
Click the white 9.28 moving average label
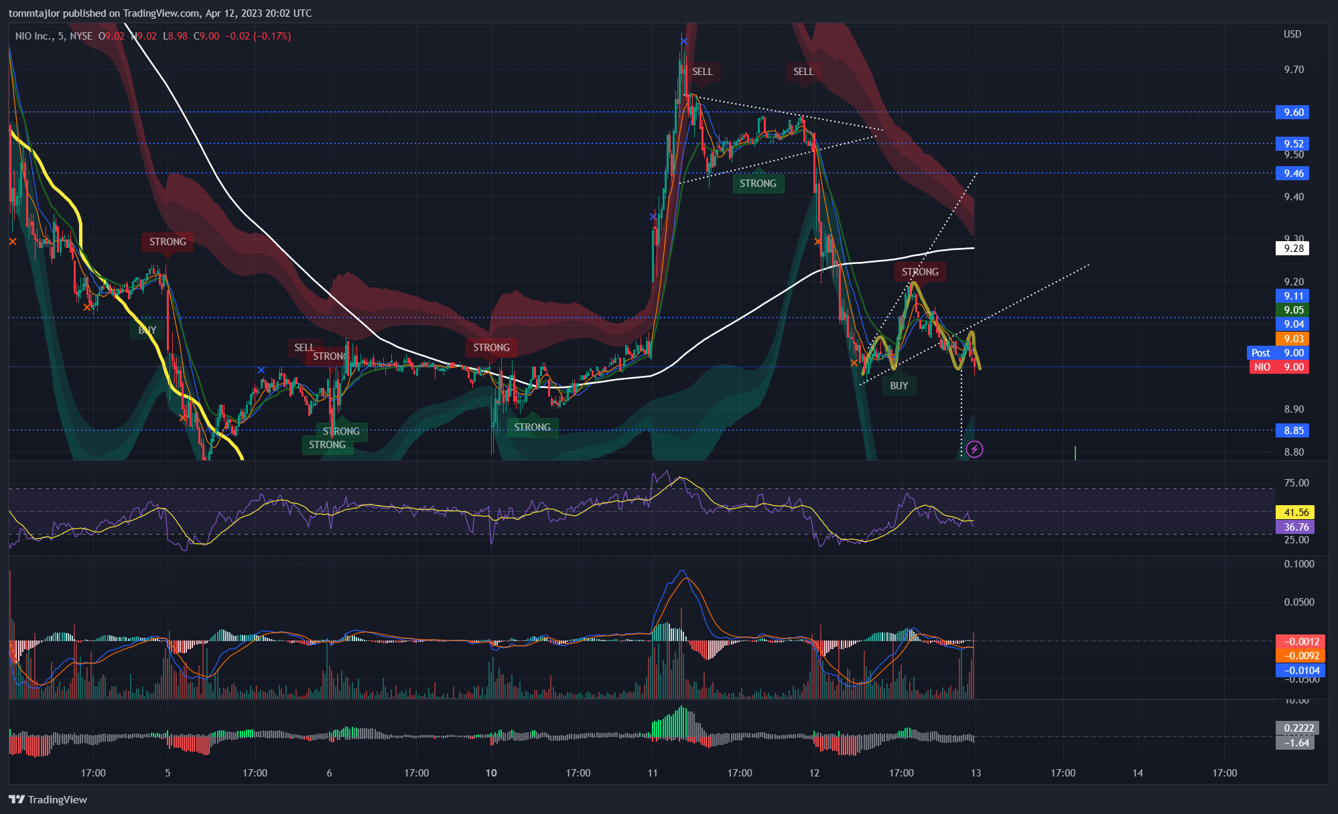1292,248
